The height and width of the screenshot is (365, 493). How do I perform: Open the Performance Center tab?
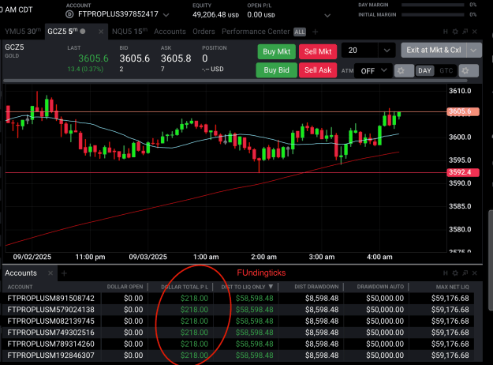tap(256, 32)
